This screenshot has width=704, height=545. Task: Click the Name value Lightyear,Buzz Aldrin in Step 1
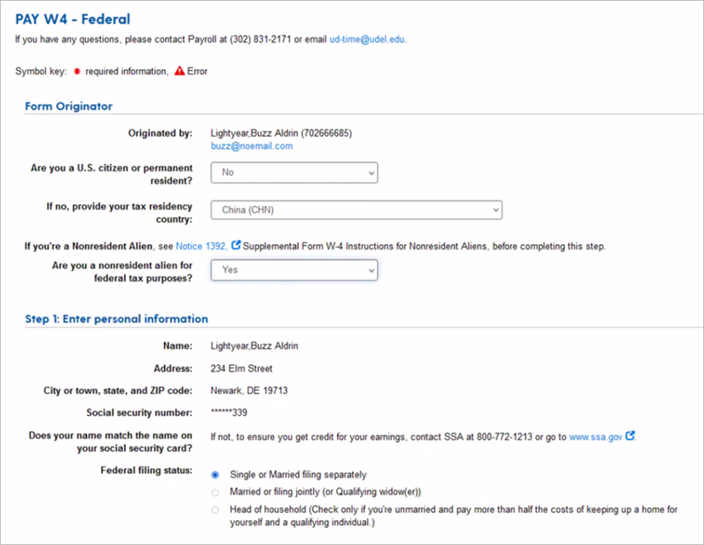point(254,346)
